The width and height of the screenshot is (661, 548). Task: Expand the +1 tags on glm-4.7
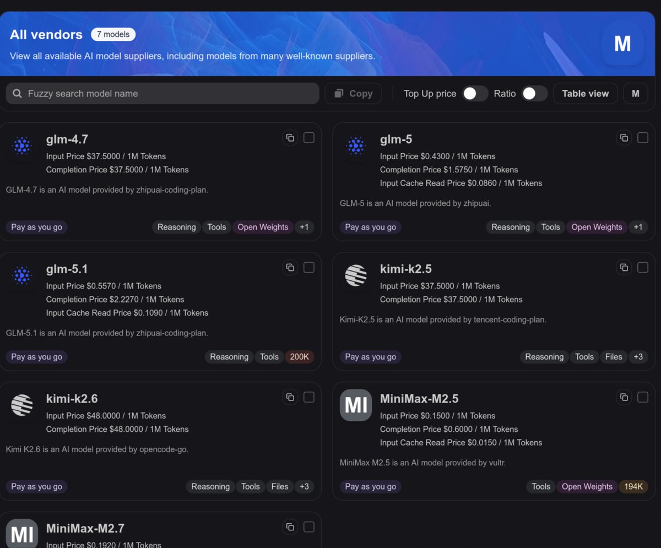(x=304, y=227)
